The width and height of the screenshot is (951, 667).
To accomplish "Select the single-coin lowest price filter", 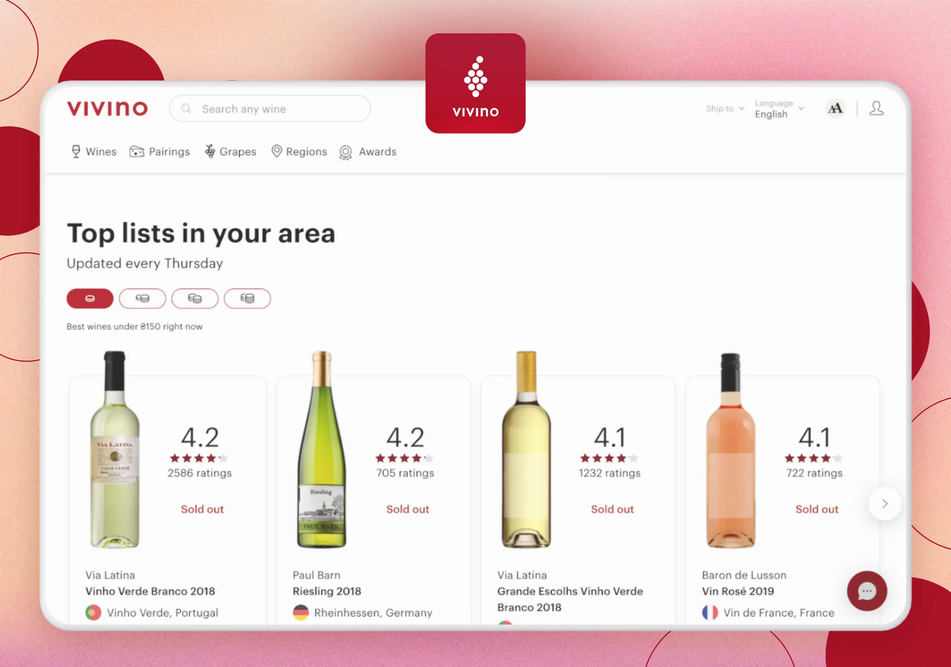I will (90, 298).
